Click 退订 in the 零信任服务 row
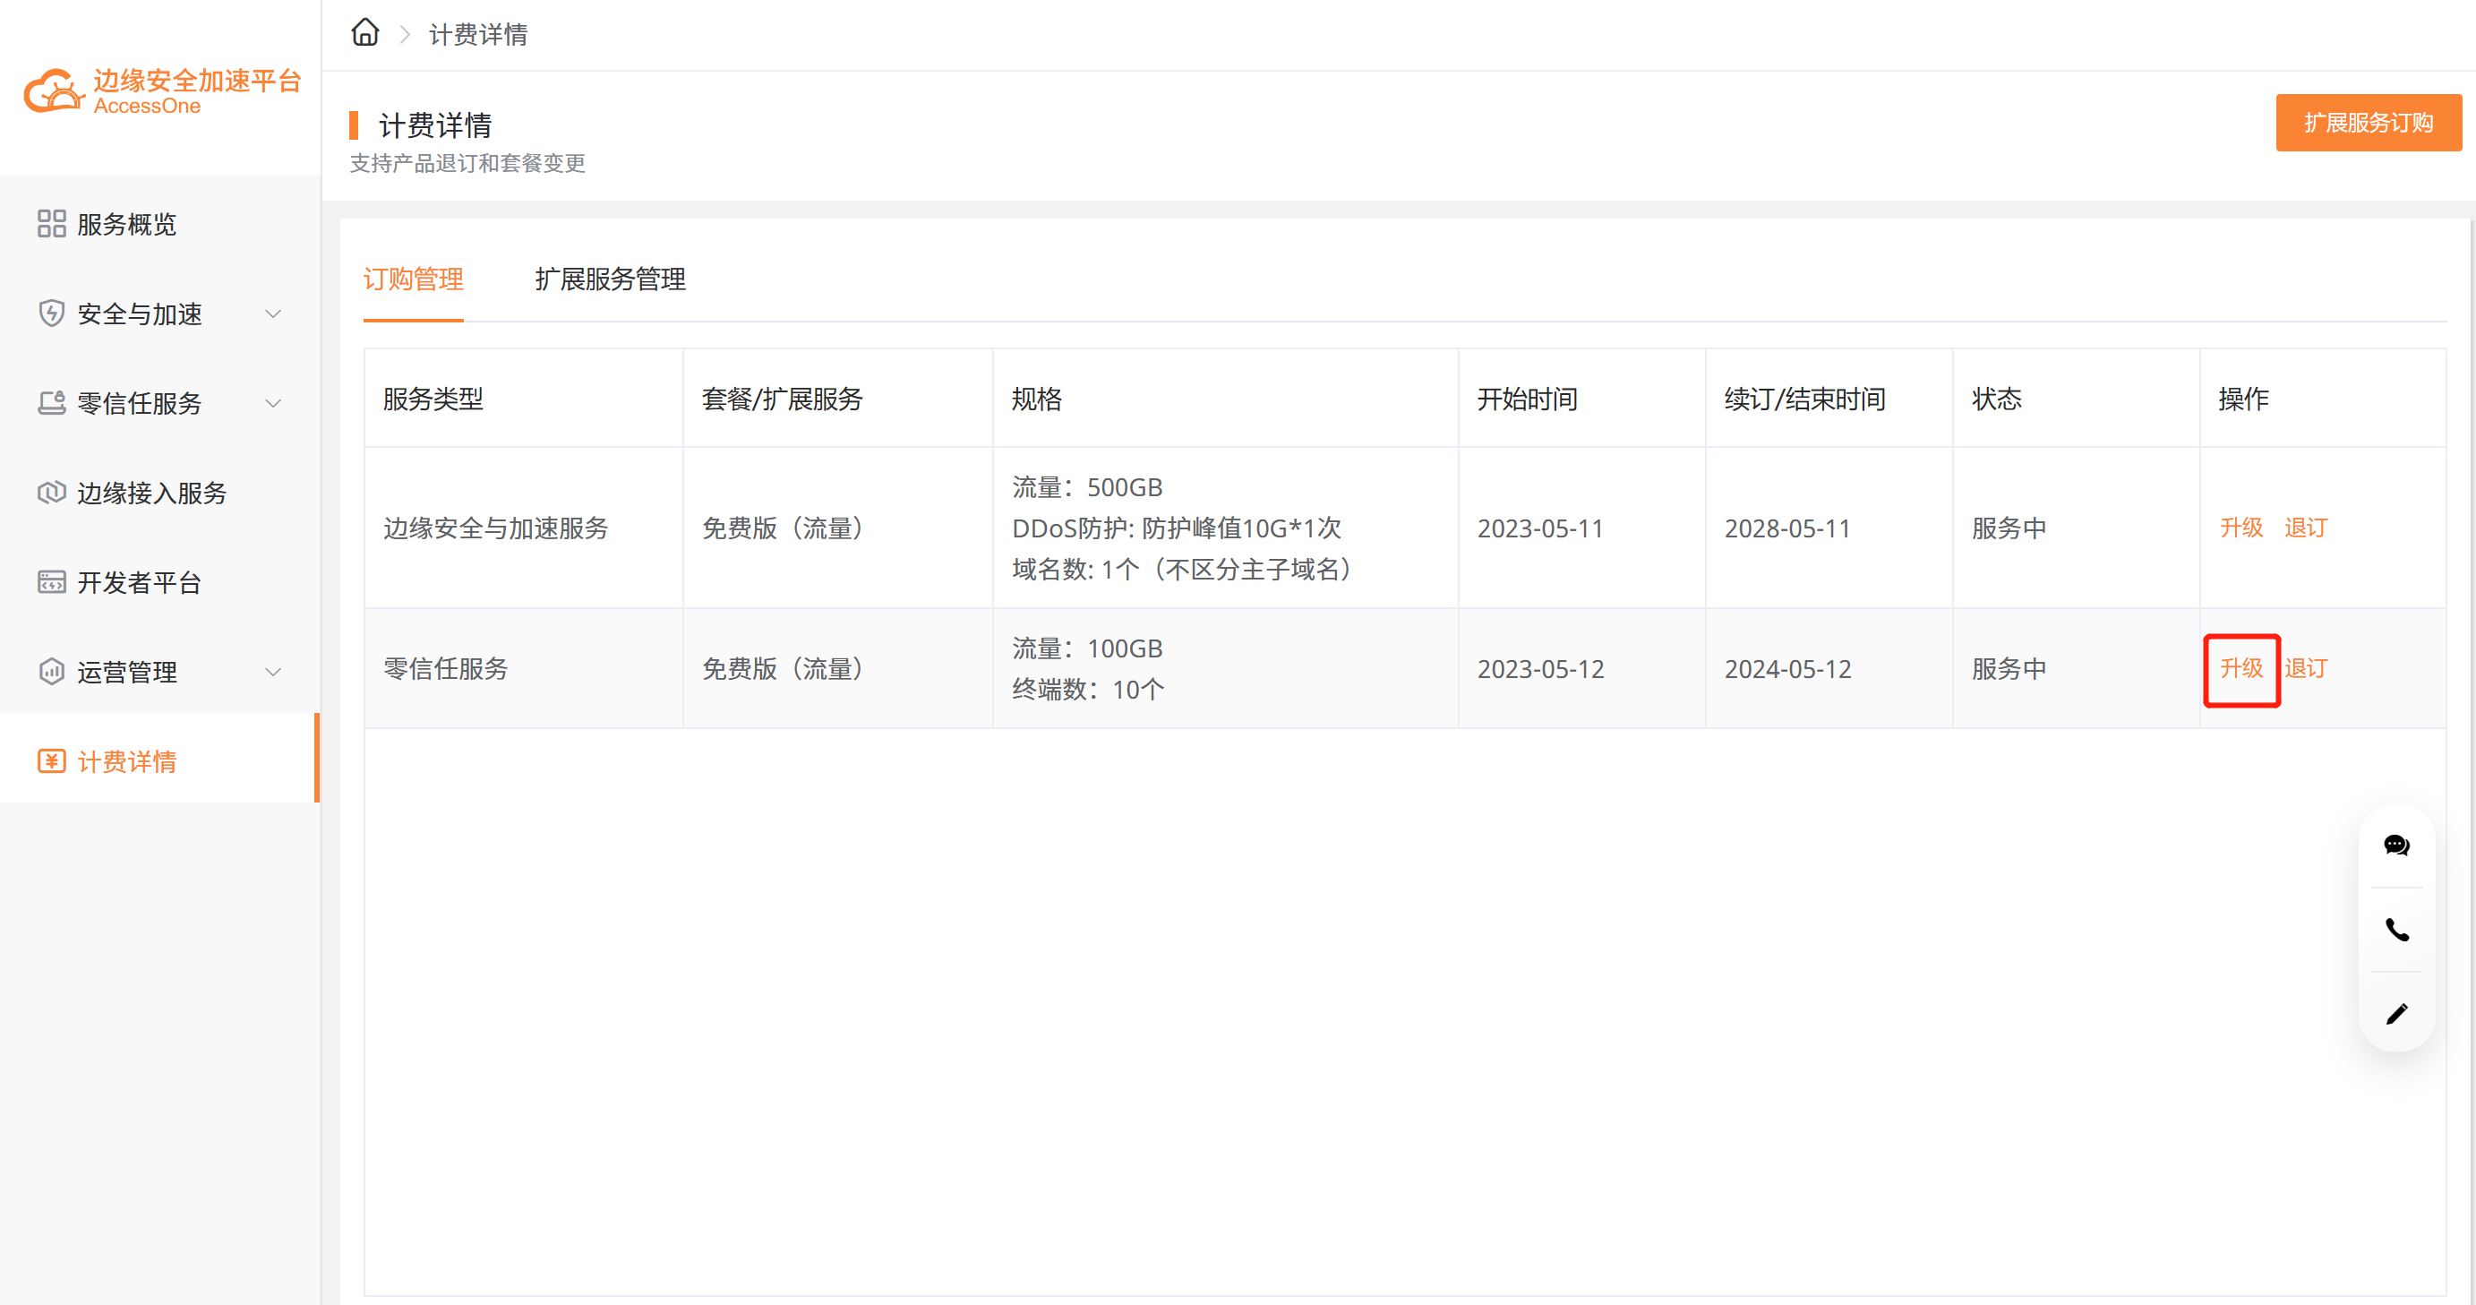2476x1305 pixels. (x=2305, y=668)
